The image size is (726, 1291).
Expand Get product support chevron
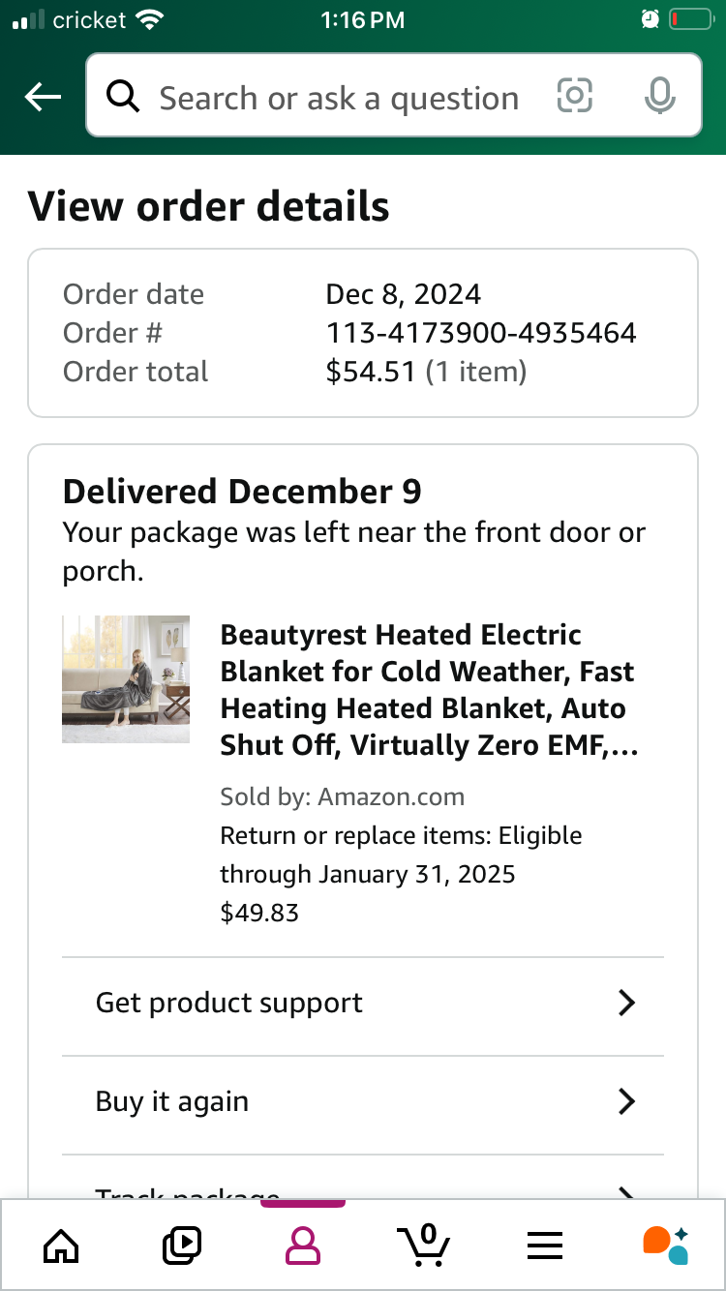pos(626,1003)
